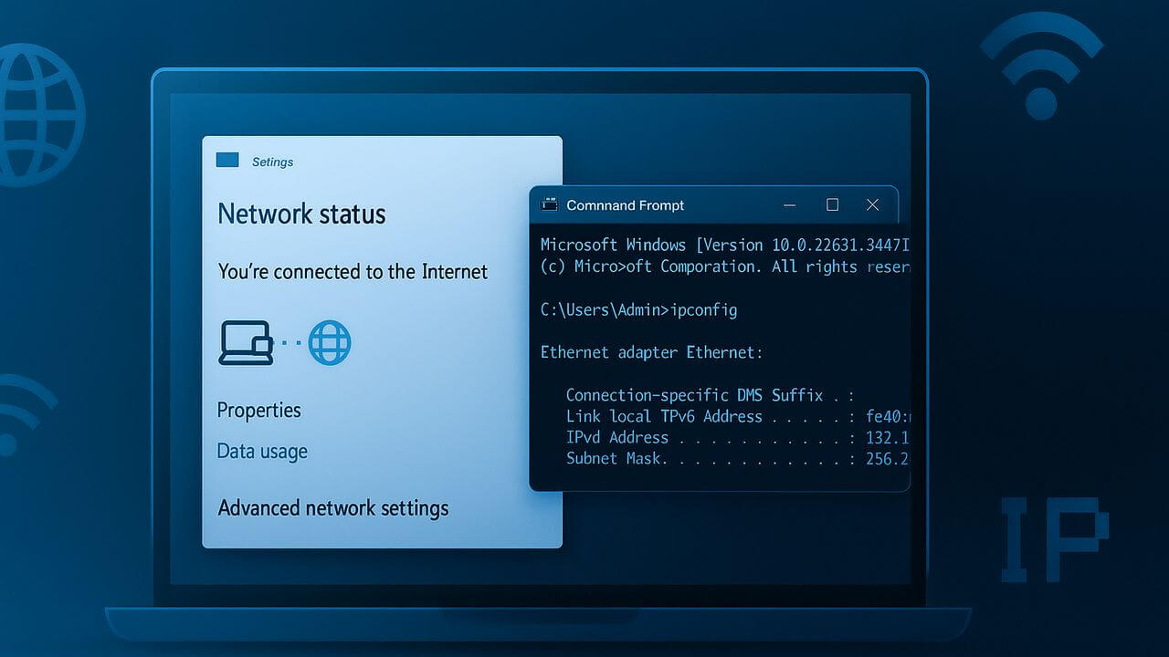Close the Command Prompt window
The image size is (1169, 657).
[872, 205]
